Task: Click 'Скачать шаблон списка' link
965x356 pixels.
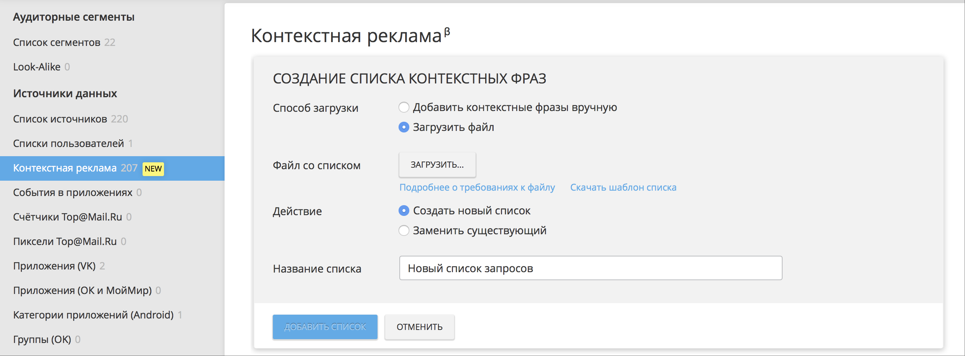Action: coord(623,188)
